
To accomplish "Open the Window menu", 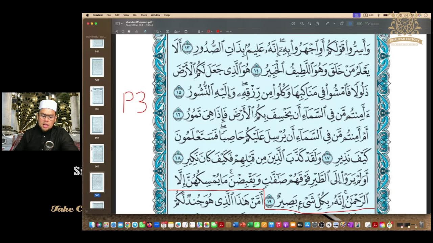I will pyautogui.click(x=156, y=15).
